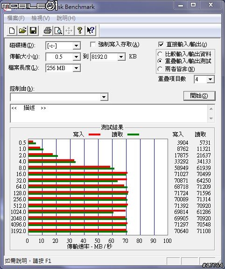Click the New document toolbar icon
Screen dimensions: 225x269
click(x=12, y=31)
